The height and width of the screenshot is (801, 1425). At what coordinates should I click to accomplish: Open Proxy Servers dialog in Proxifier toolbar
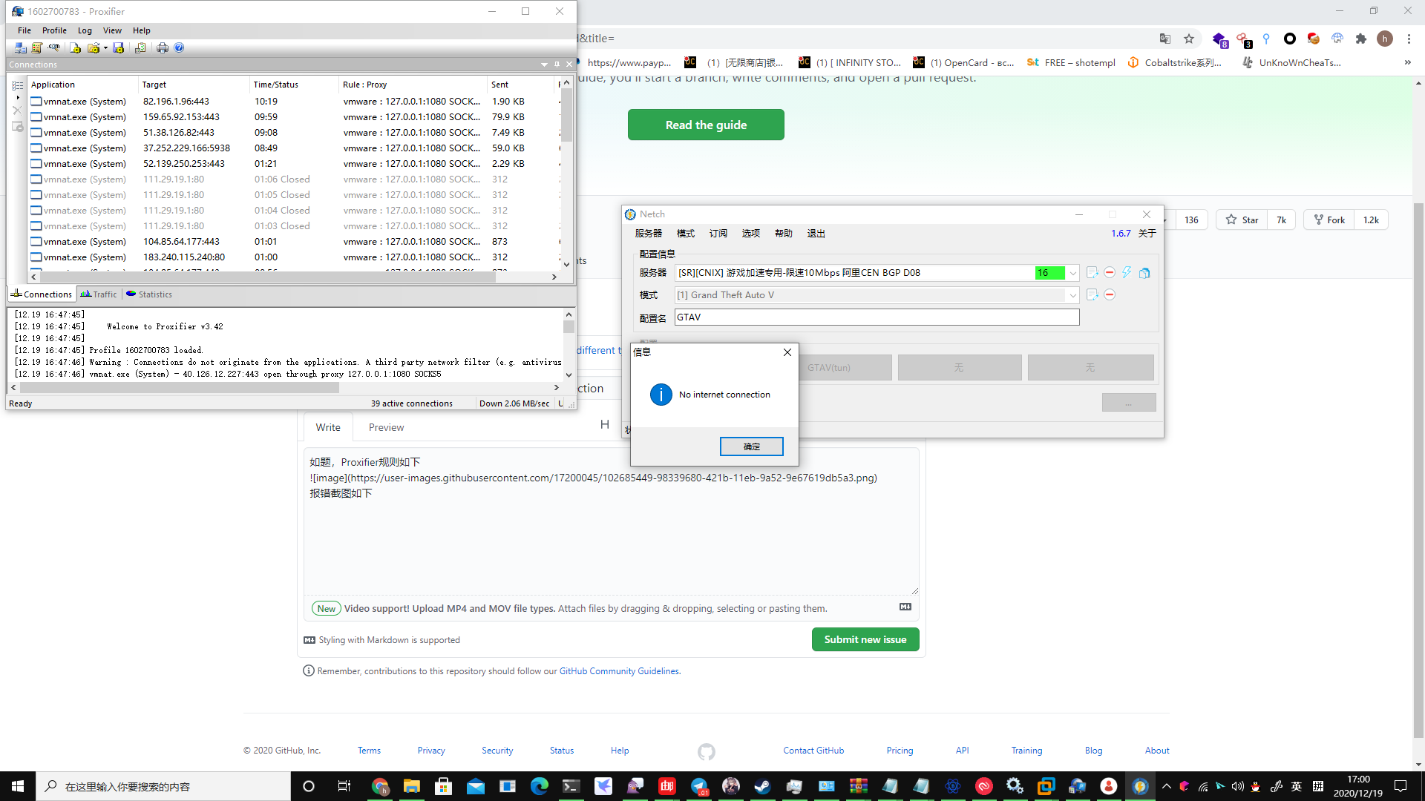click(x=20, y=47)
